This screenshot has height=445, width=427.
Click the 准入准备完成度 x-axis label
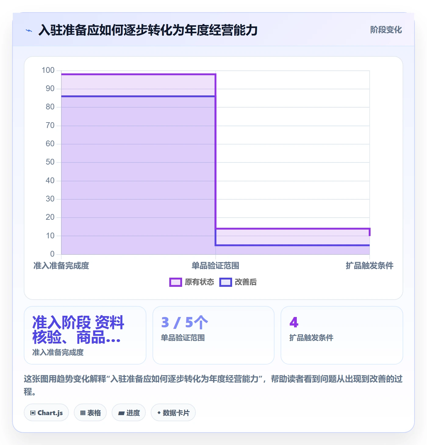coord(61,265)
